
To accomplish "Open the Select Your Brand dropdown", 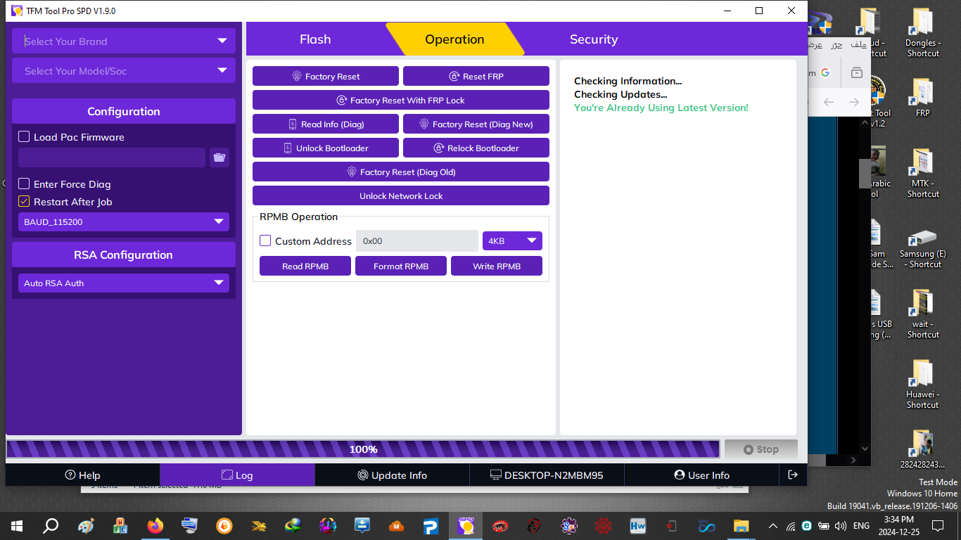I will 123,41.
